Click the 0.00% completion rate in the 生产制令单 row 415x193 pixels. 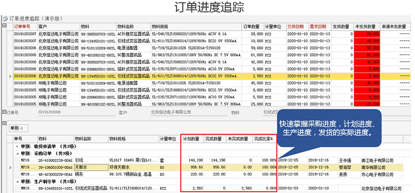[265, 188]
